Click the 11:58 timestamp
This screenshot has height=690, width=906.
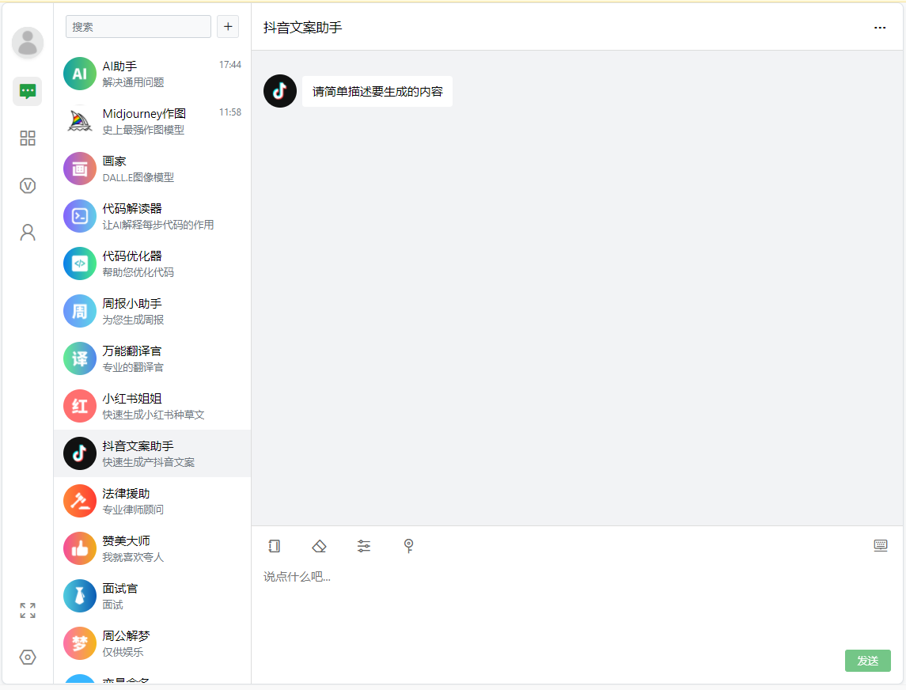(x=230, y=112)
